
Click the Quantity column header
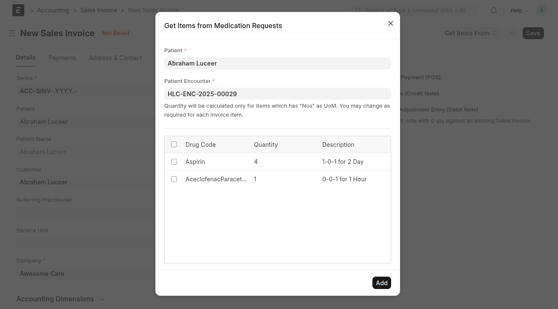pyautogui.click(x=266, y=145)
